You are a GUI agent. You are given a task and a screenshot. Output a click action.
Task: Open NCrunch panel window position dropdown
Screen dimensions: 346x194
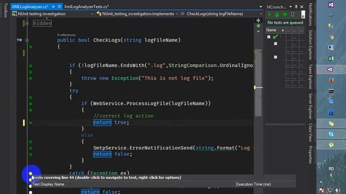pyautogui.click(x=290, y=7)
